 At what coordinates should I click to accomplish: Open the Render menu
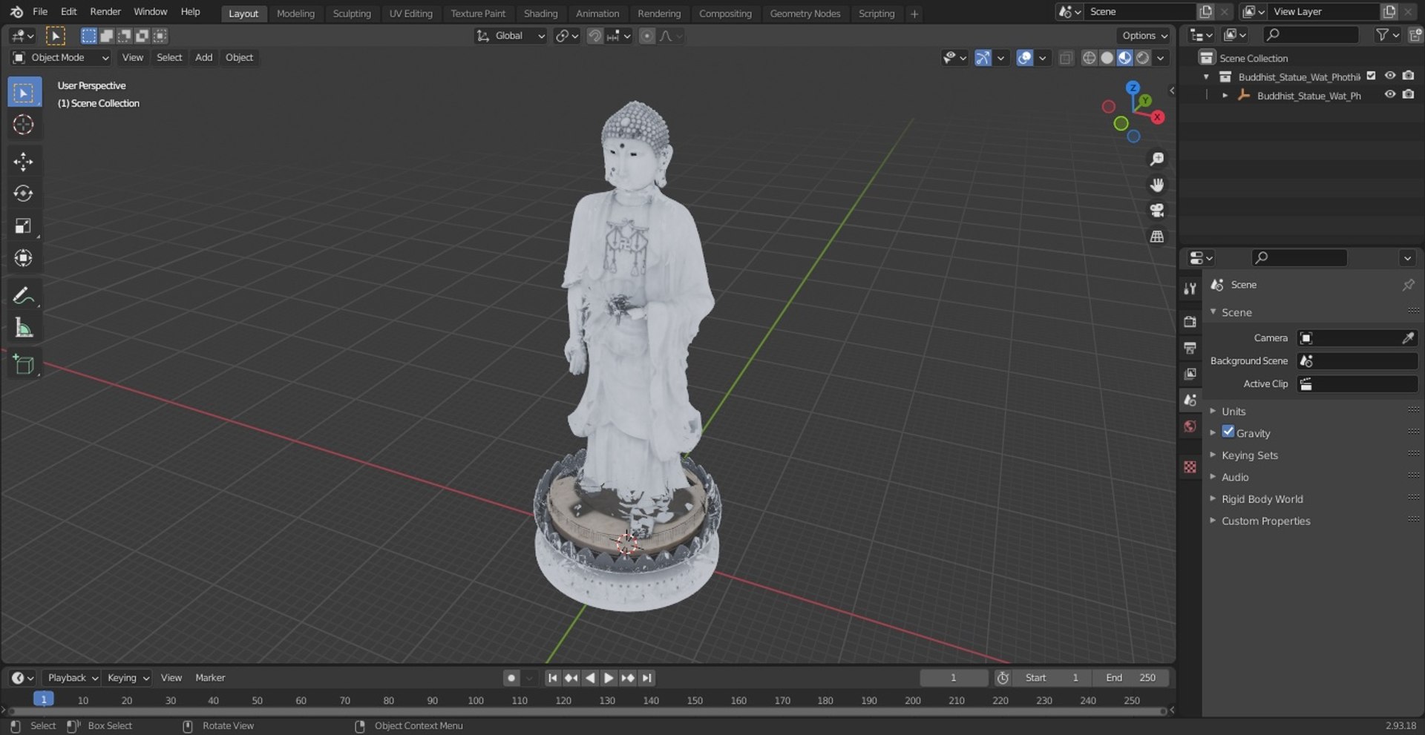click(105, 12)
